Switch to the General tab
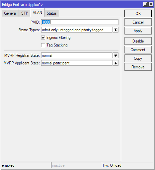 pos(10,13)
